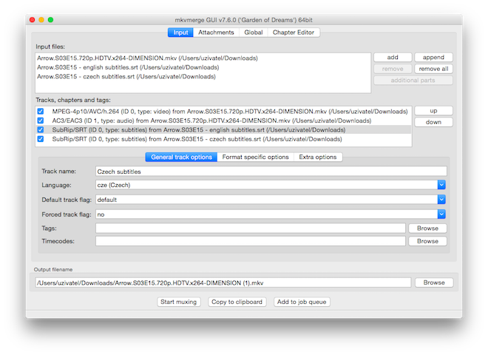Viewport: 488px width, 355px height.
Task: Open the Chapter Editor tab
Action: pos(294,33)
